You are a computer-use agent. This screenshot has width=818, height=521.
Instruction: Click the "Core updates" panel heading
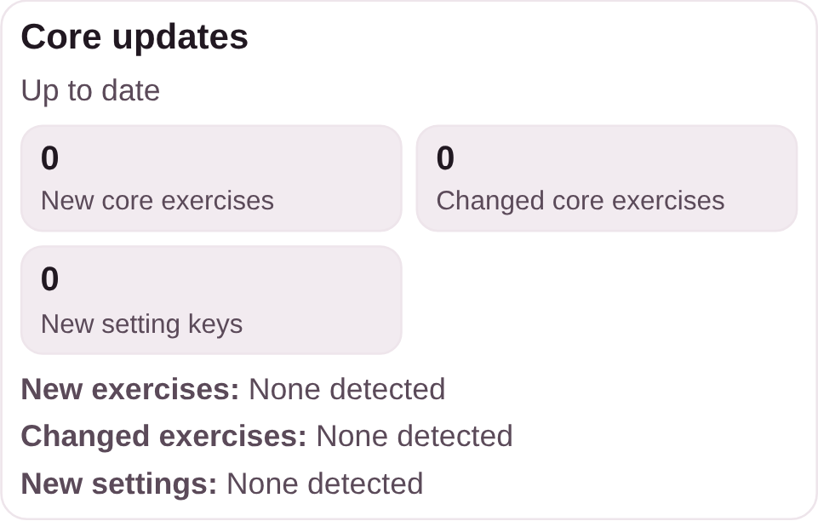point(134,37)
